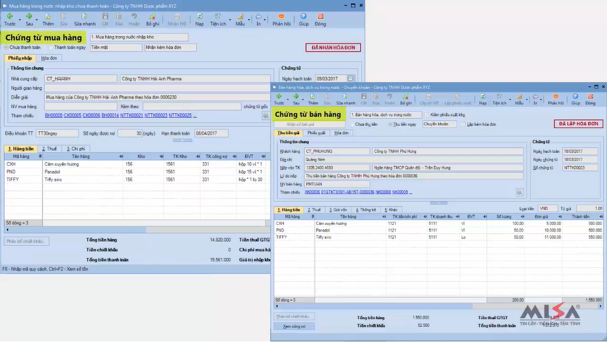Click Diễn giải description field
The image size is (607, 342).
click(x=157, y=97)
